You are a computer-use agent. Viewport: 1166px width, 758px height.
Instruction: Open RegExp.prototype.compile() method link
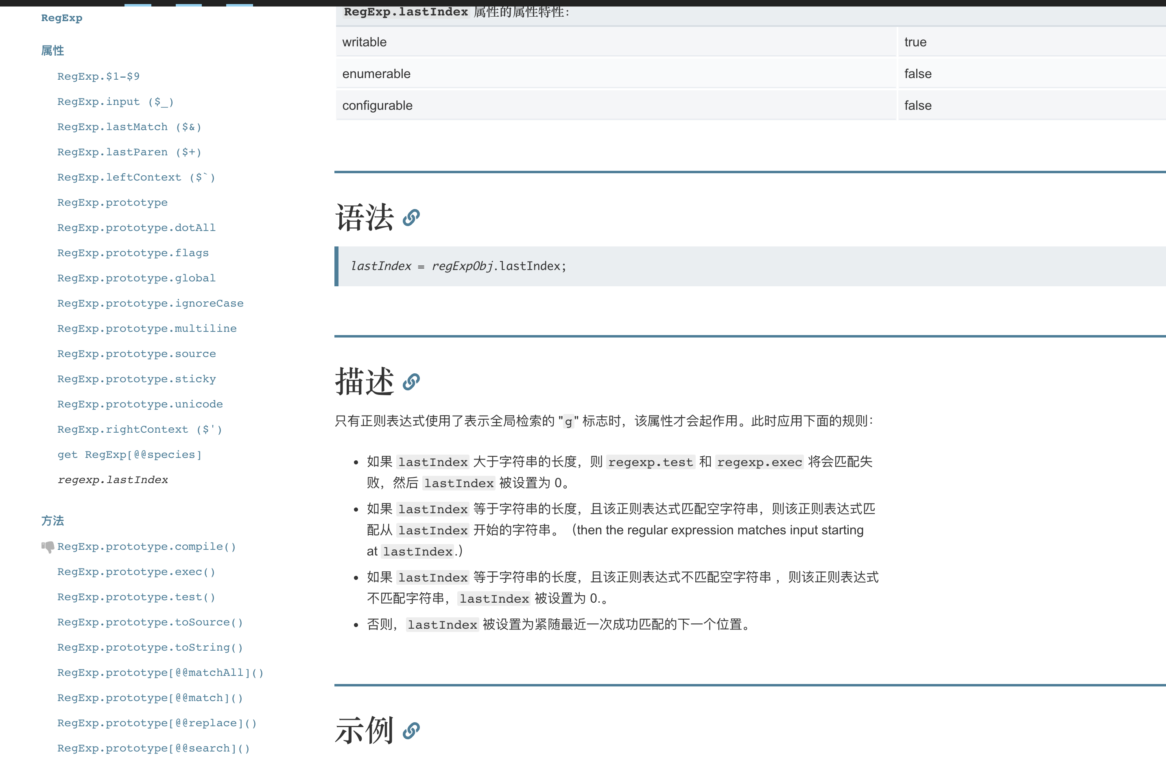[146, 547]
